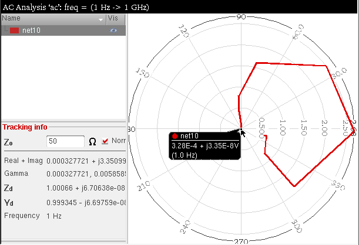Click the Zo impedance input field
This screenshot has width=359, height=245.
66,141
